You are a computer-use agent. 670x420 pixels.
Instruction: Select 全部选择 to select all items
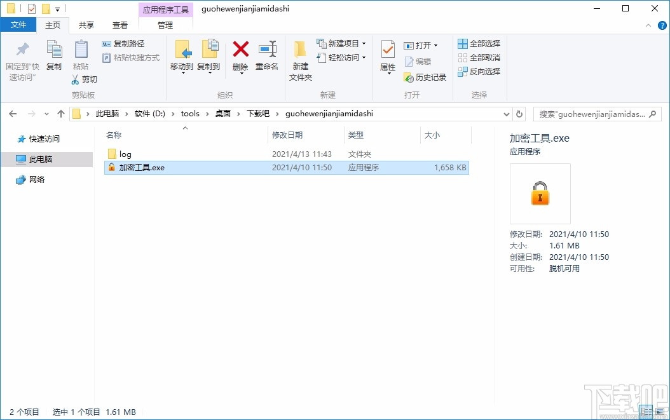point(479,43)
